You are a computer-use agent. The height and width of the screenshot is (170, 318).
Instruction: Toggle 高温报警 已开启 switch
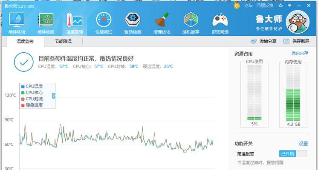point(293,154)
